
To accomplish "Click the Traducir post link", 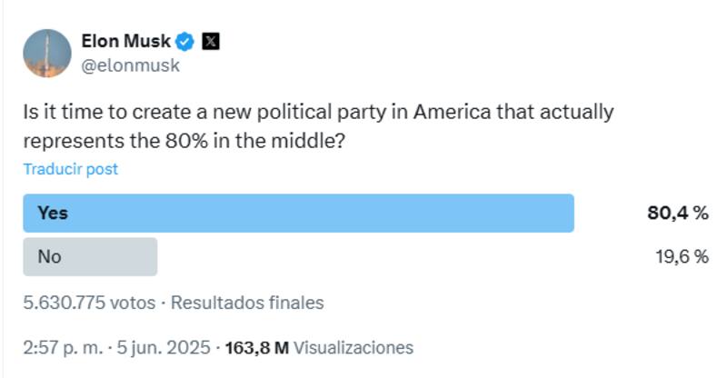I will pos(70,169).
